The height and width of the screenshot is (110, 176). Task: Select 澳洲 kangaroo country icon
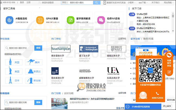[x=31, y=62]
